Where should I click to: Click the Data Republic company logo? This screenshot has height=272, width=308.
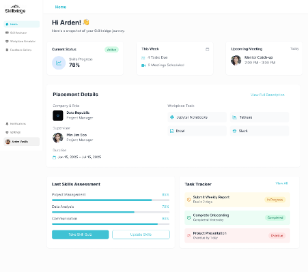pos(58,115)
